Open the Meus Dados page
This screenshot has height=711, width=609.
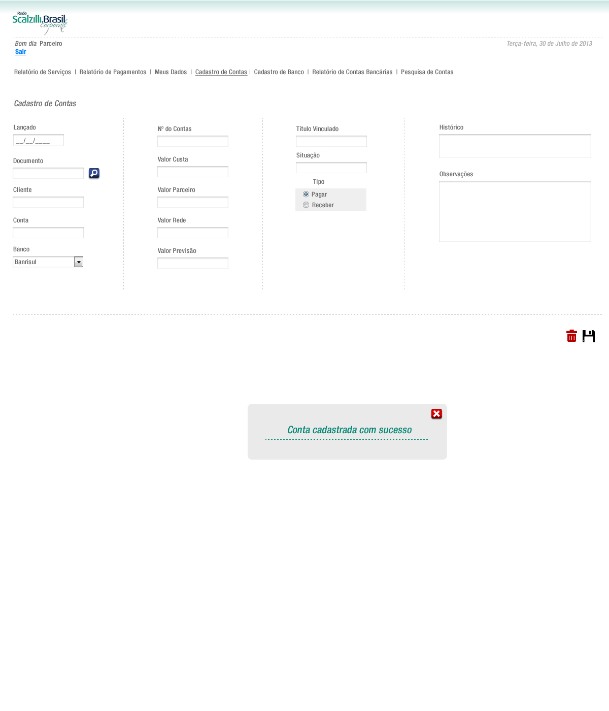tap(171, 72)
